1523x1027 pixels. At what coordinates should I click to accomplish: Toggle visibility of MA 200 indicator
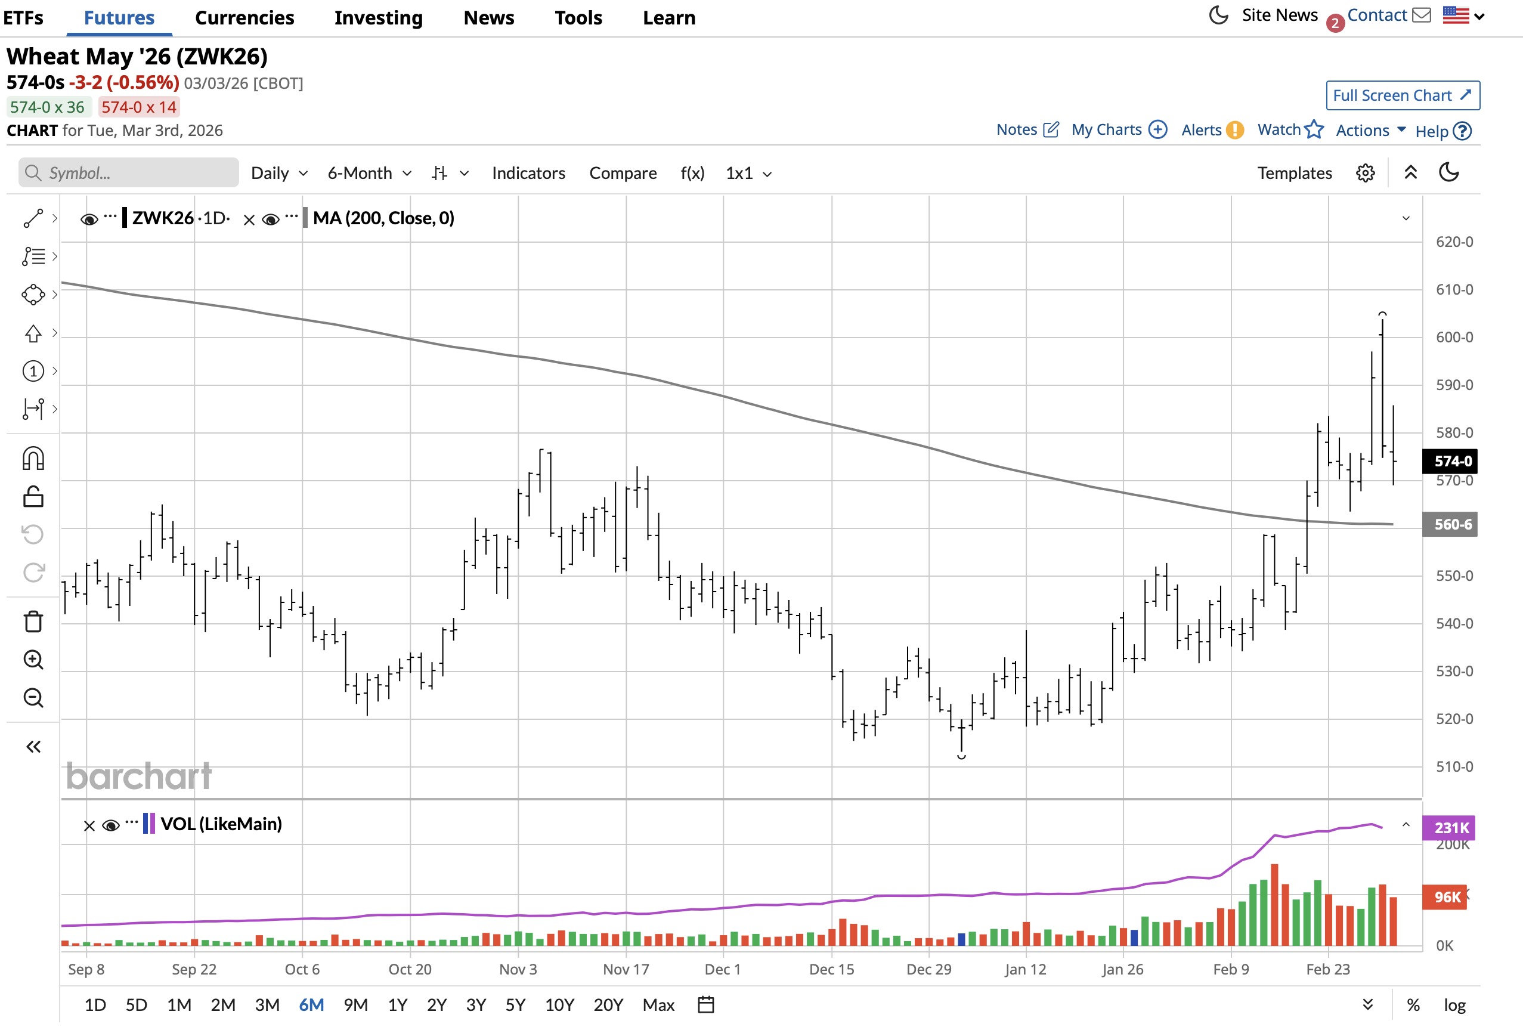[x=270, y=219]
